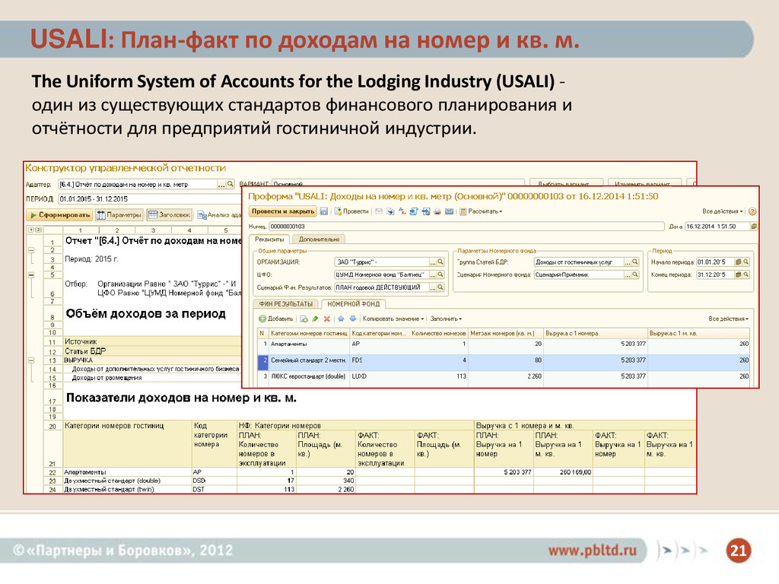Viewport: 779px width, 584px height.
Task: Open the www.pbltd.ru link
Action: point(592,551)
